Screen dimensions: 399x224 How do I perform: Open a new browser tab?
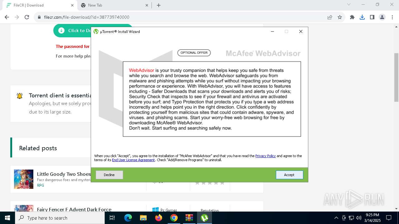159,5
